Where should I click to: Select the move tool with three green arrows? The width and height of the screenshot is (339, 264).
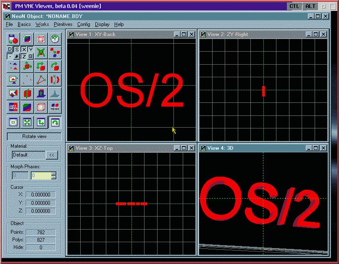click(x=27, y=66)
